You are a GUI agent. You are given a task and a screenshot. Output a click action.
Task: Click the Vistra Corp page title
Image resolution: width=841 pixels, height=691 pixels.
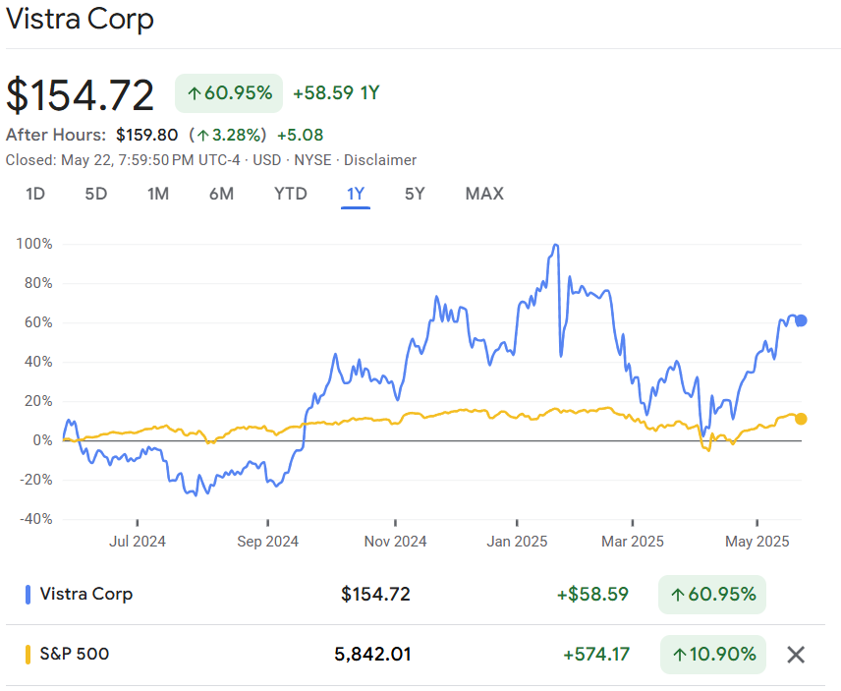[81, 20]
